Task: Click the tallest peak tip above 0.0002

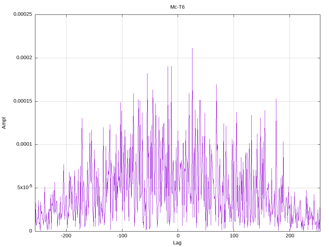Action: click(192, 48)
